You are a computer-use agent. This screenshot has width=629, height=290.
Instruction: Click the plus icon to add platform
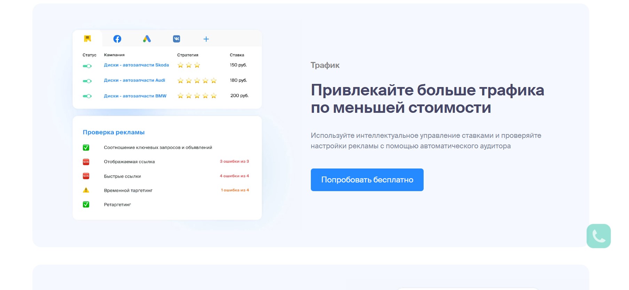(x=206, y=39)
